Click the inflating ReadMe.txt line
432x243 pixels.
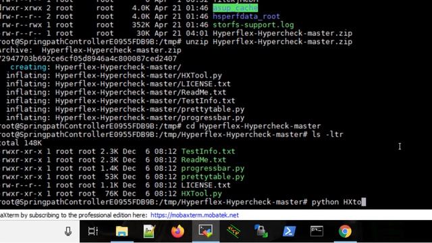[116, 92]
